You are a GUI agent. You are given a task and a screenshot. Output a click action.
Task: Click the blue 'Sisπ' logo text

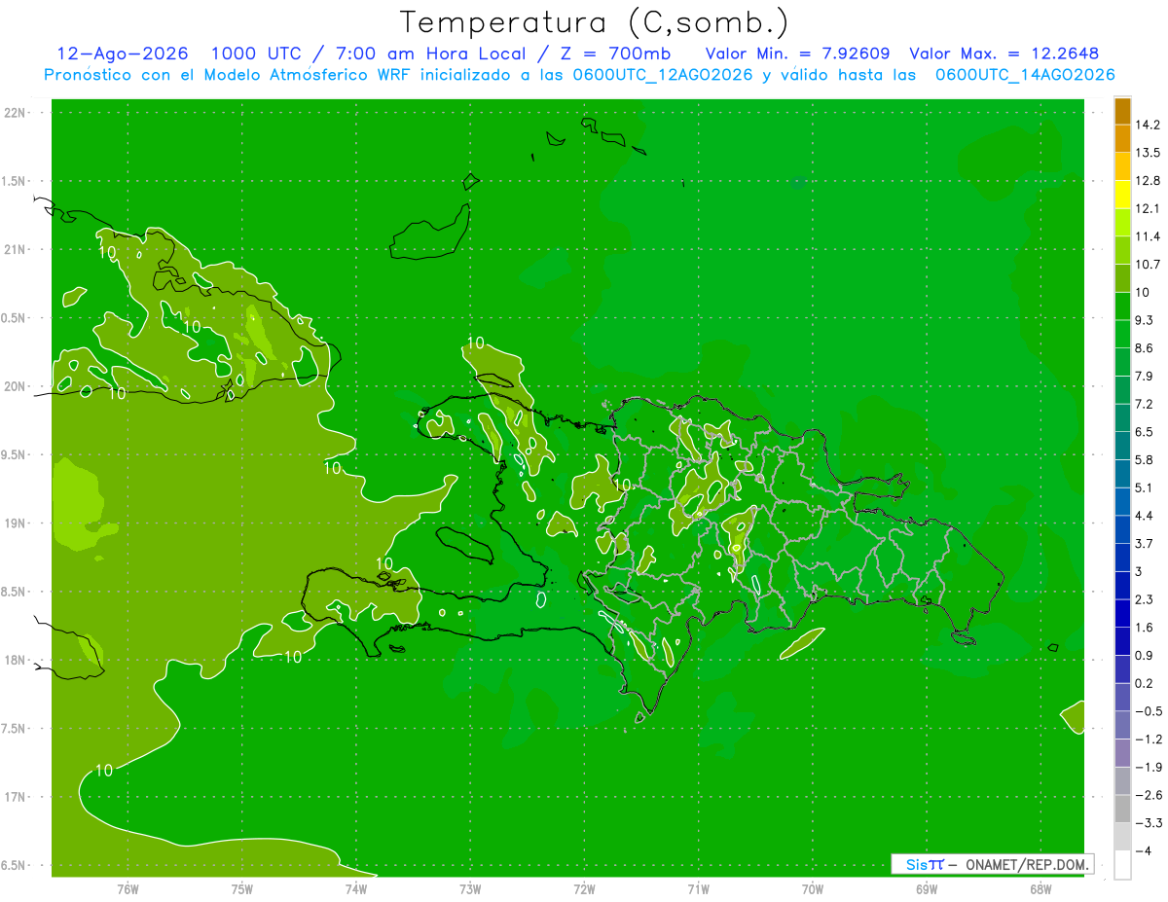tap(924, 864)
